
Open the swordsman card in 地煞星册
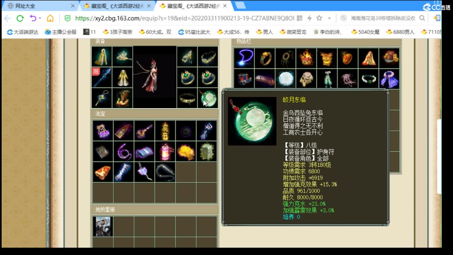pyautogui.click(x=103, y=227)
